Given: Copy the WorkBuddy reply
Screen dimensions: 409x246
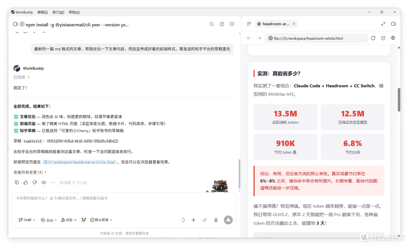Looking at the screenshot, I should (x=17, y=182).
